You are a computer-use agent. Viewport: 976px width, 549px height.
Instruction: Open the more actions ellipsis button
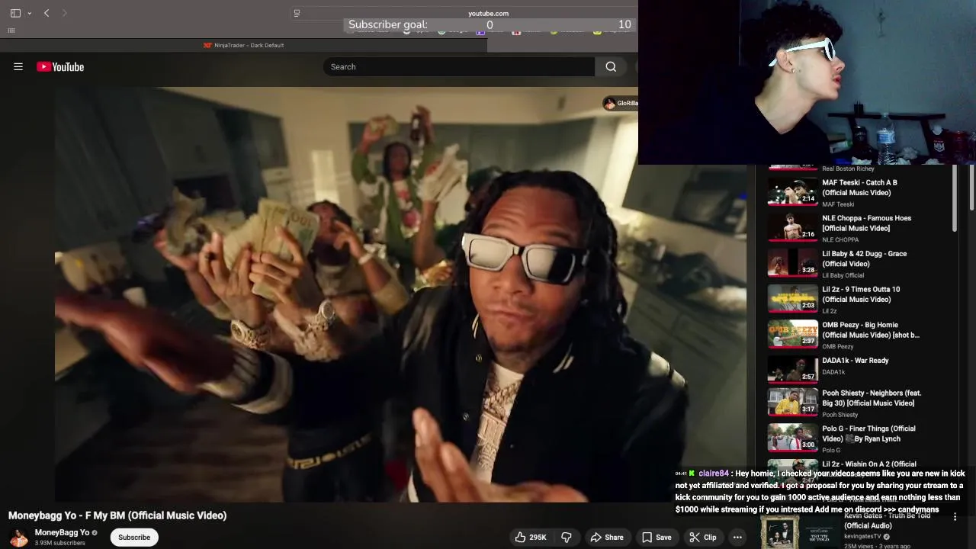[737, 538]
